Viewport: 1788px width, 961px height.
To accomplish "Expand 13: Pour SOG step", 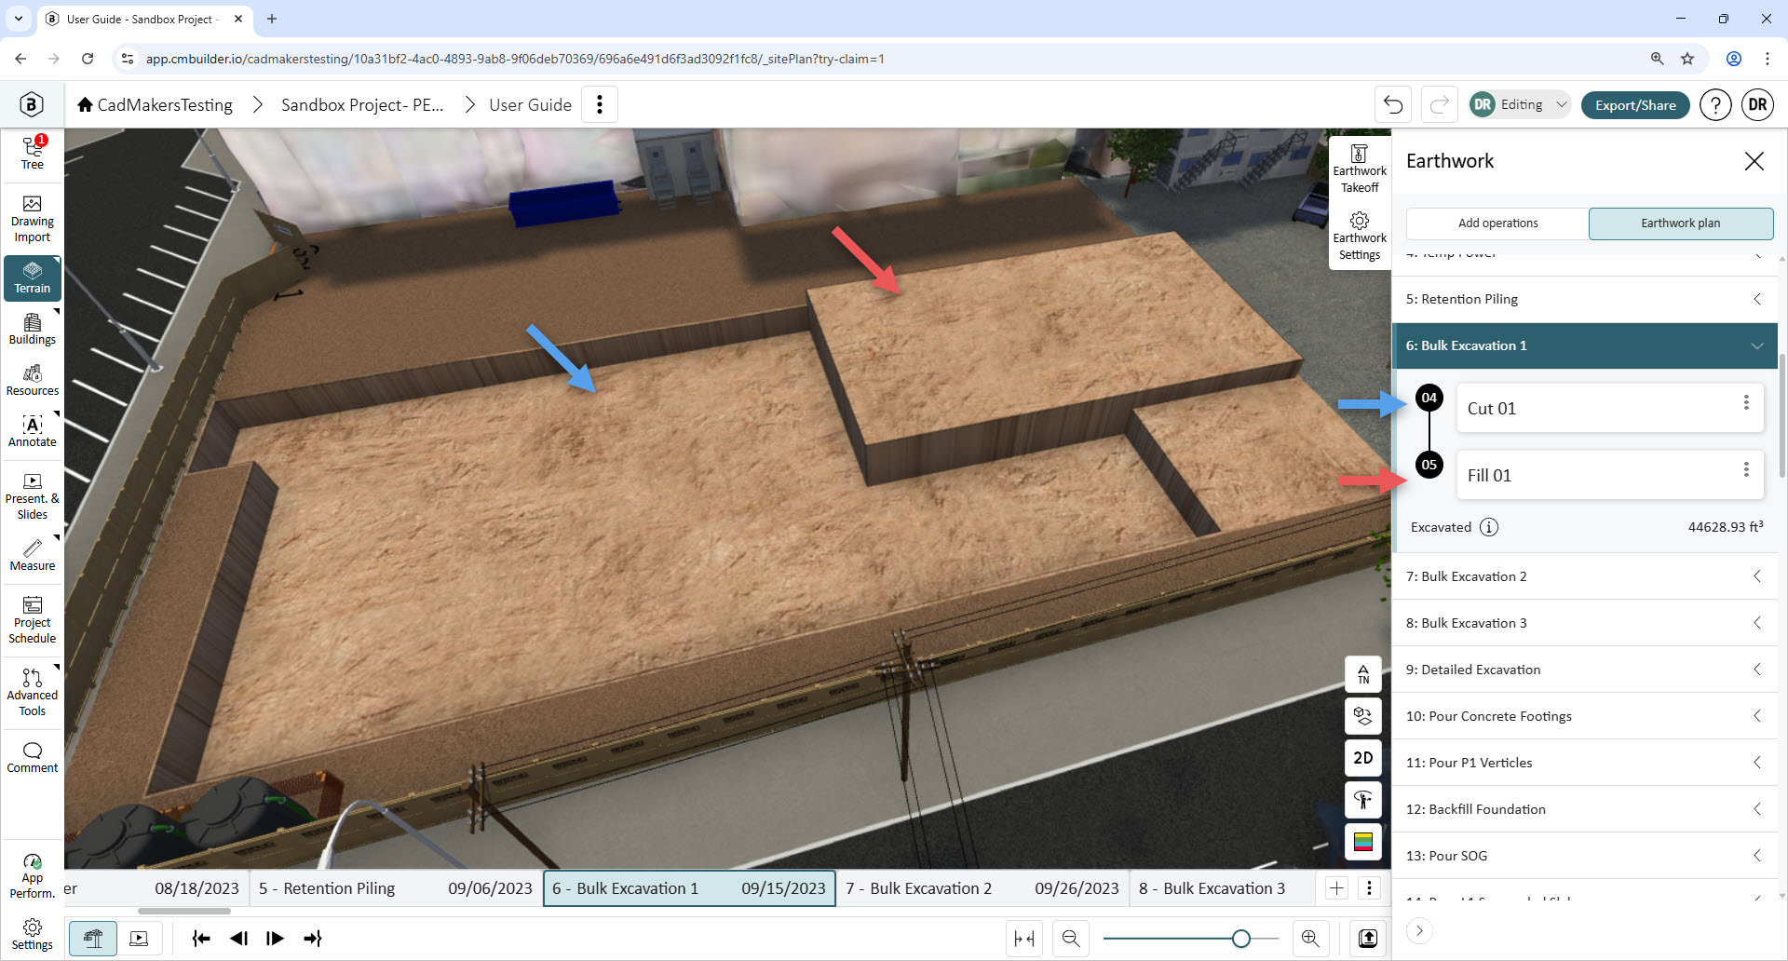I will coord(1584,856).
